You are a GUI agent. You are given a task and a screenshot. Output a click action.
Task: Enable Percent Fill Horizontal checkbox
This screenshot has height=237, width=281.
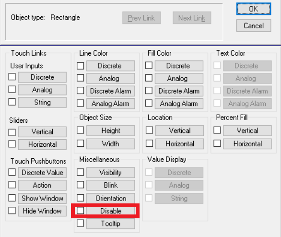click(217, 143)
